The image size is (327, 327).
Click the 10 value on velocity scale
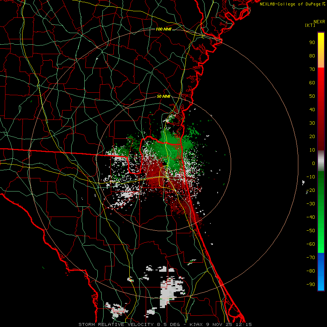click(312, 150)
